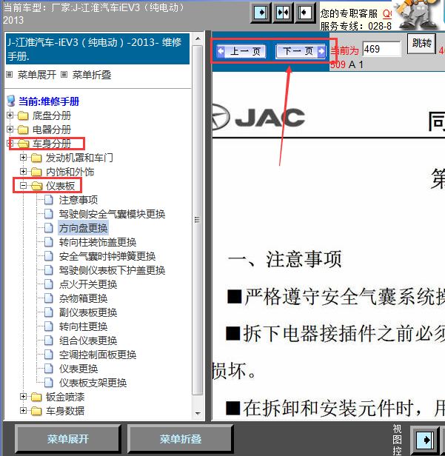
Task: Click the top 菜单折叠 text link
Action: click(x=92, y=75)
